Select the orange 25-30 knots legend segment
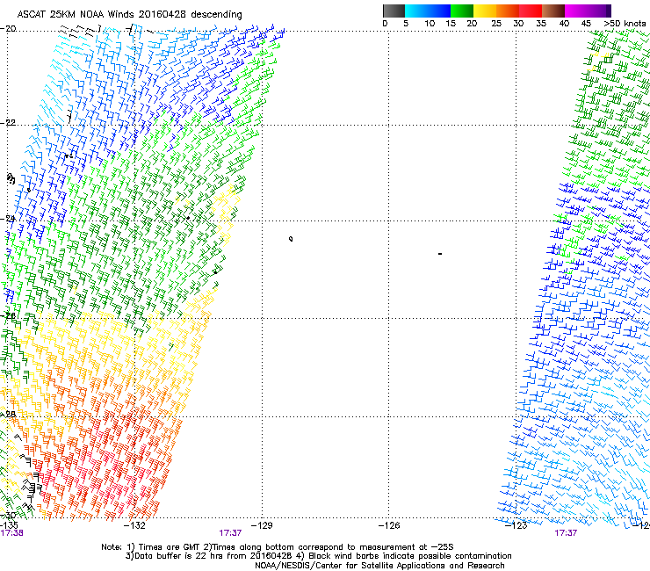 [x=508, y=11]
